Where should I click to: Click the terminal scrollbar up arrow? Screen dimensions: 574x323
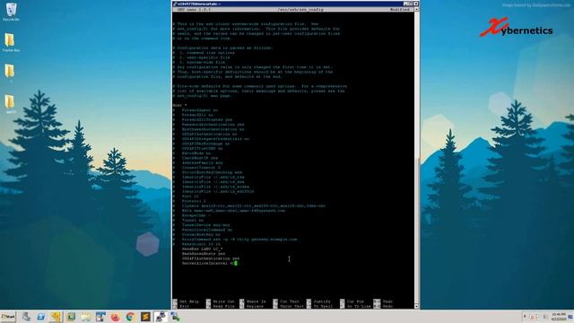416,10
